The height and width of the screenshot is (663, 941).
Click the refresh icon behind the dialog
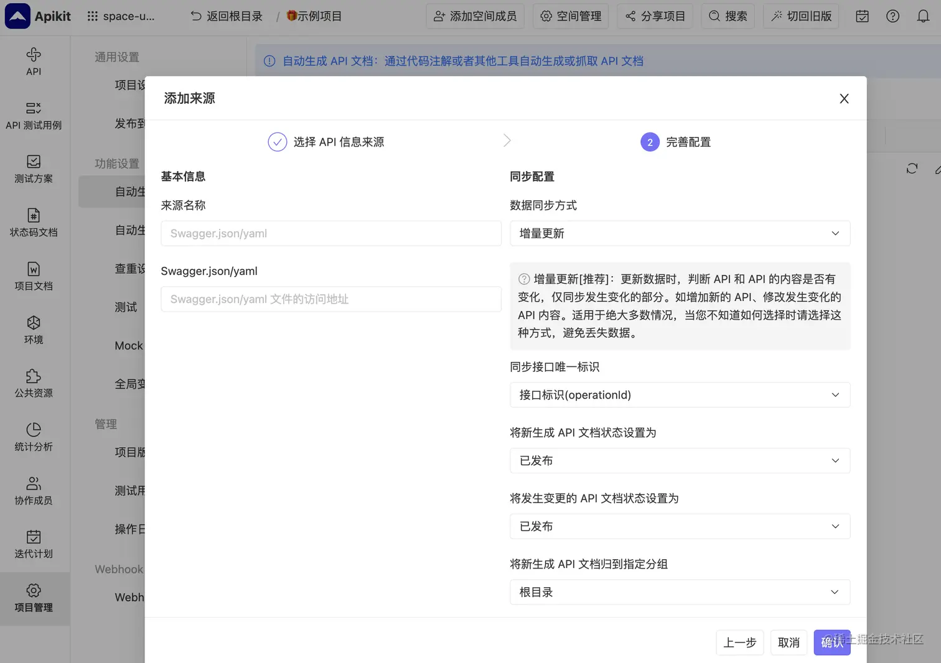coord(912,169)
